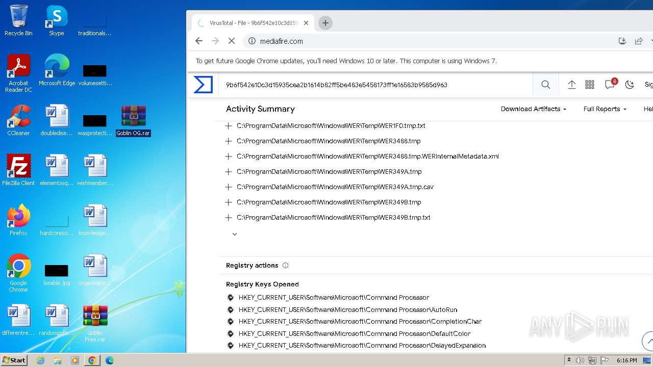Launch Microsoft Edge desktop shortcut
The width and height of the screenshot is (653, 367).
(x=57, y=70)
